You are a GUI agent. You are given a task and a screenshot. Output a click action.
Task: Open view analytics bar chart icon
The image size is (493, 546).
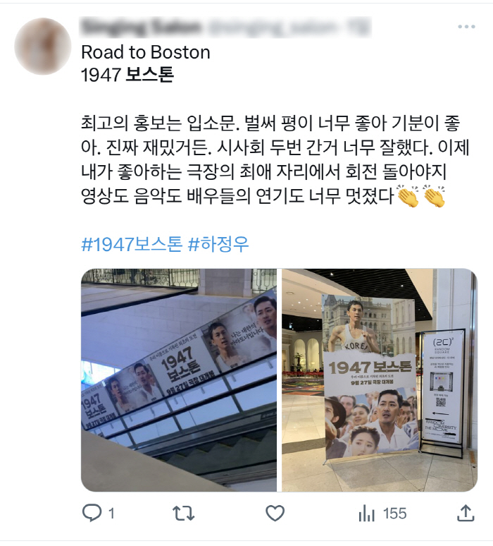tap(366, 514)
